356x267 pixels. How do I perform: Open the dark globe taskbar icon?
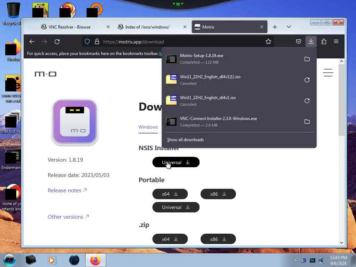coord(74,260)
